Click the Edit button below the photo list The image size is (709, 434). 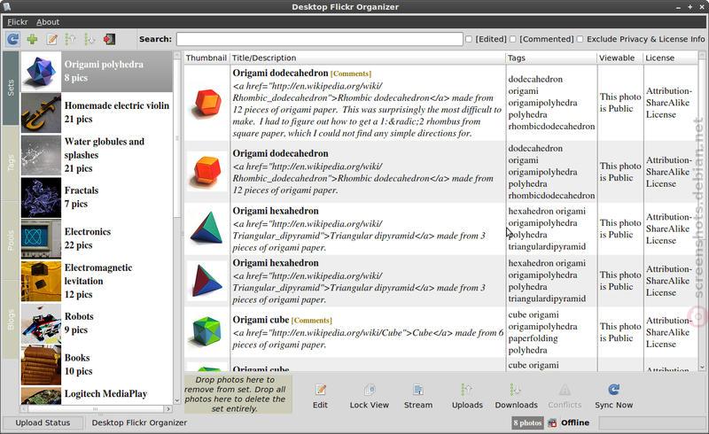[320, 396]
